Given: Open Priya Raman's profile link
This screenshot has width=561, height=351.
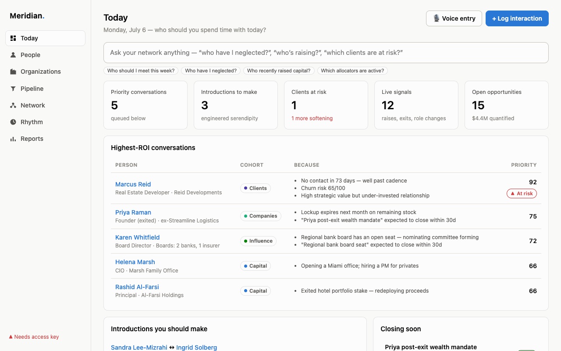Looking at the screenshot, I should [133, 212].
